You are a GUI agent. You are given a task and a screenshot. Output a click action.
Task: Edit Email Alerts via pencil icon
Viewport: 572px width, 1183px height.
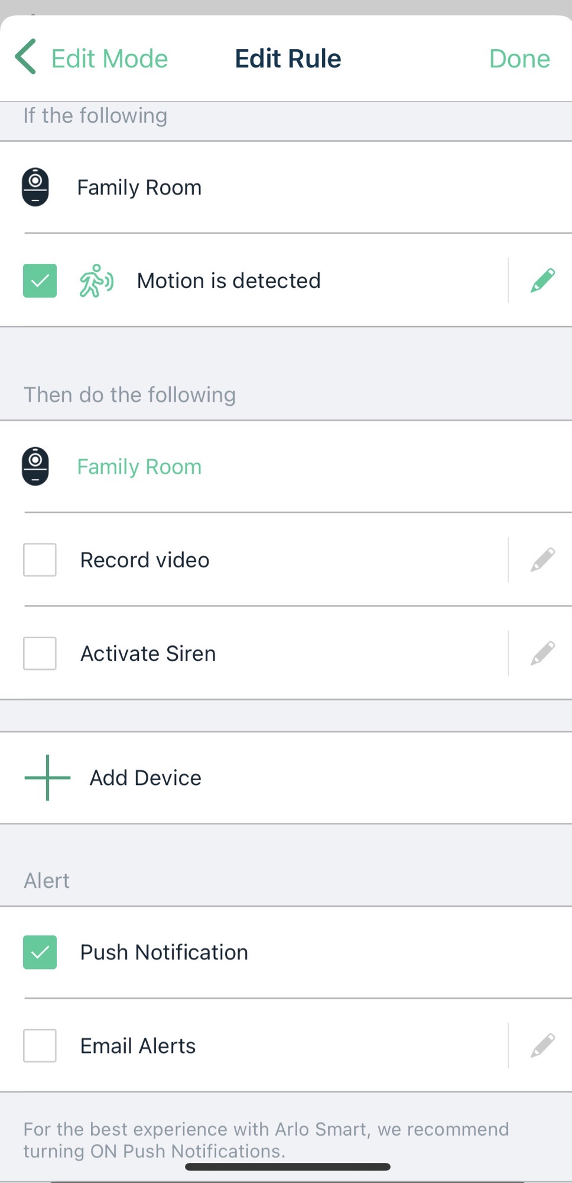[542, 1045]
